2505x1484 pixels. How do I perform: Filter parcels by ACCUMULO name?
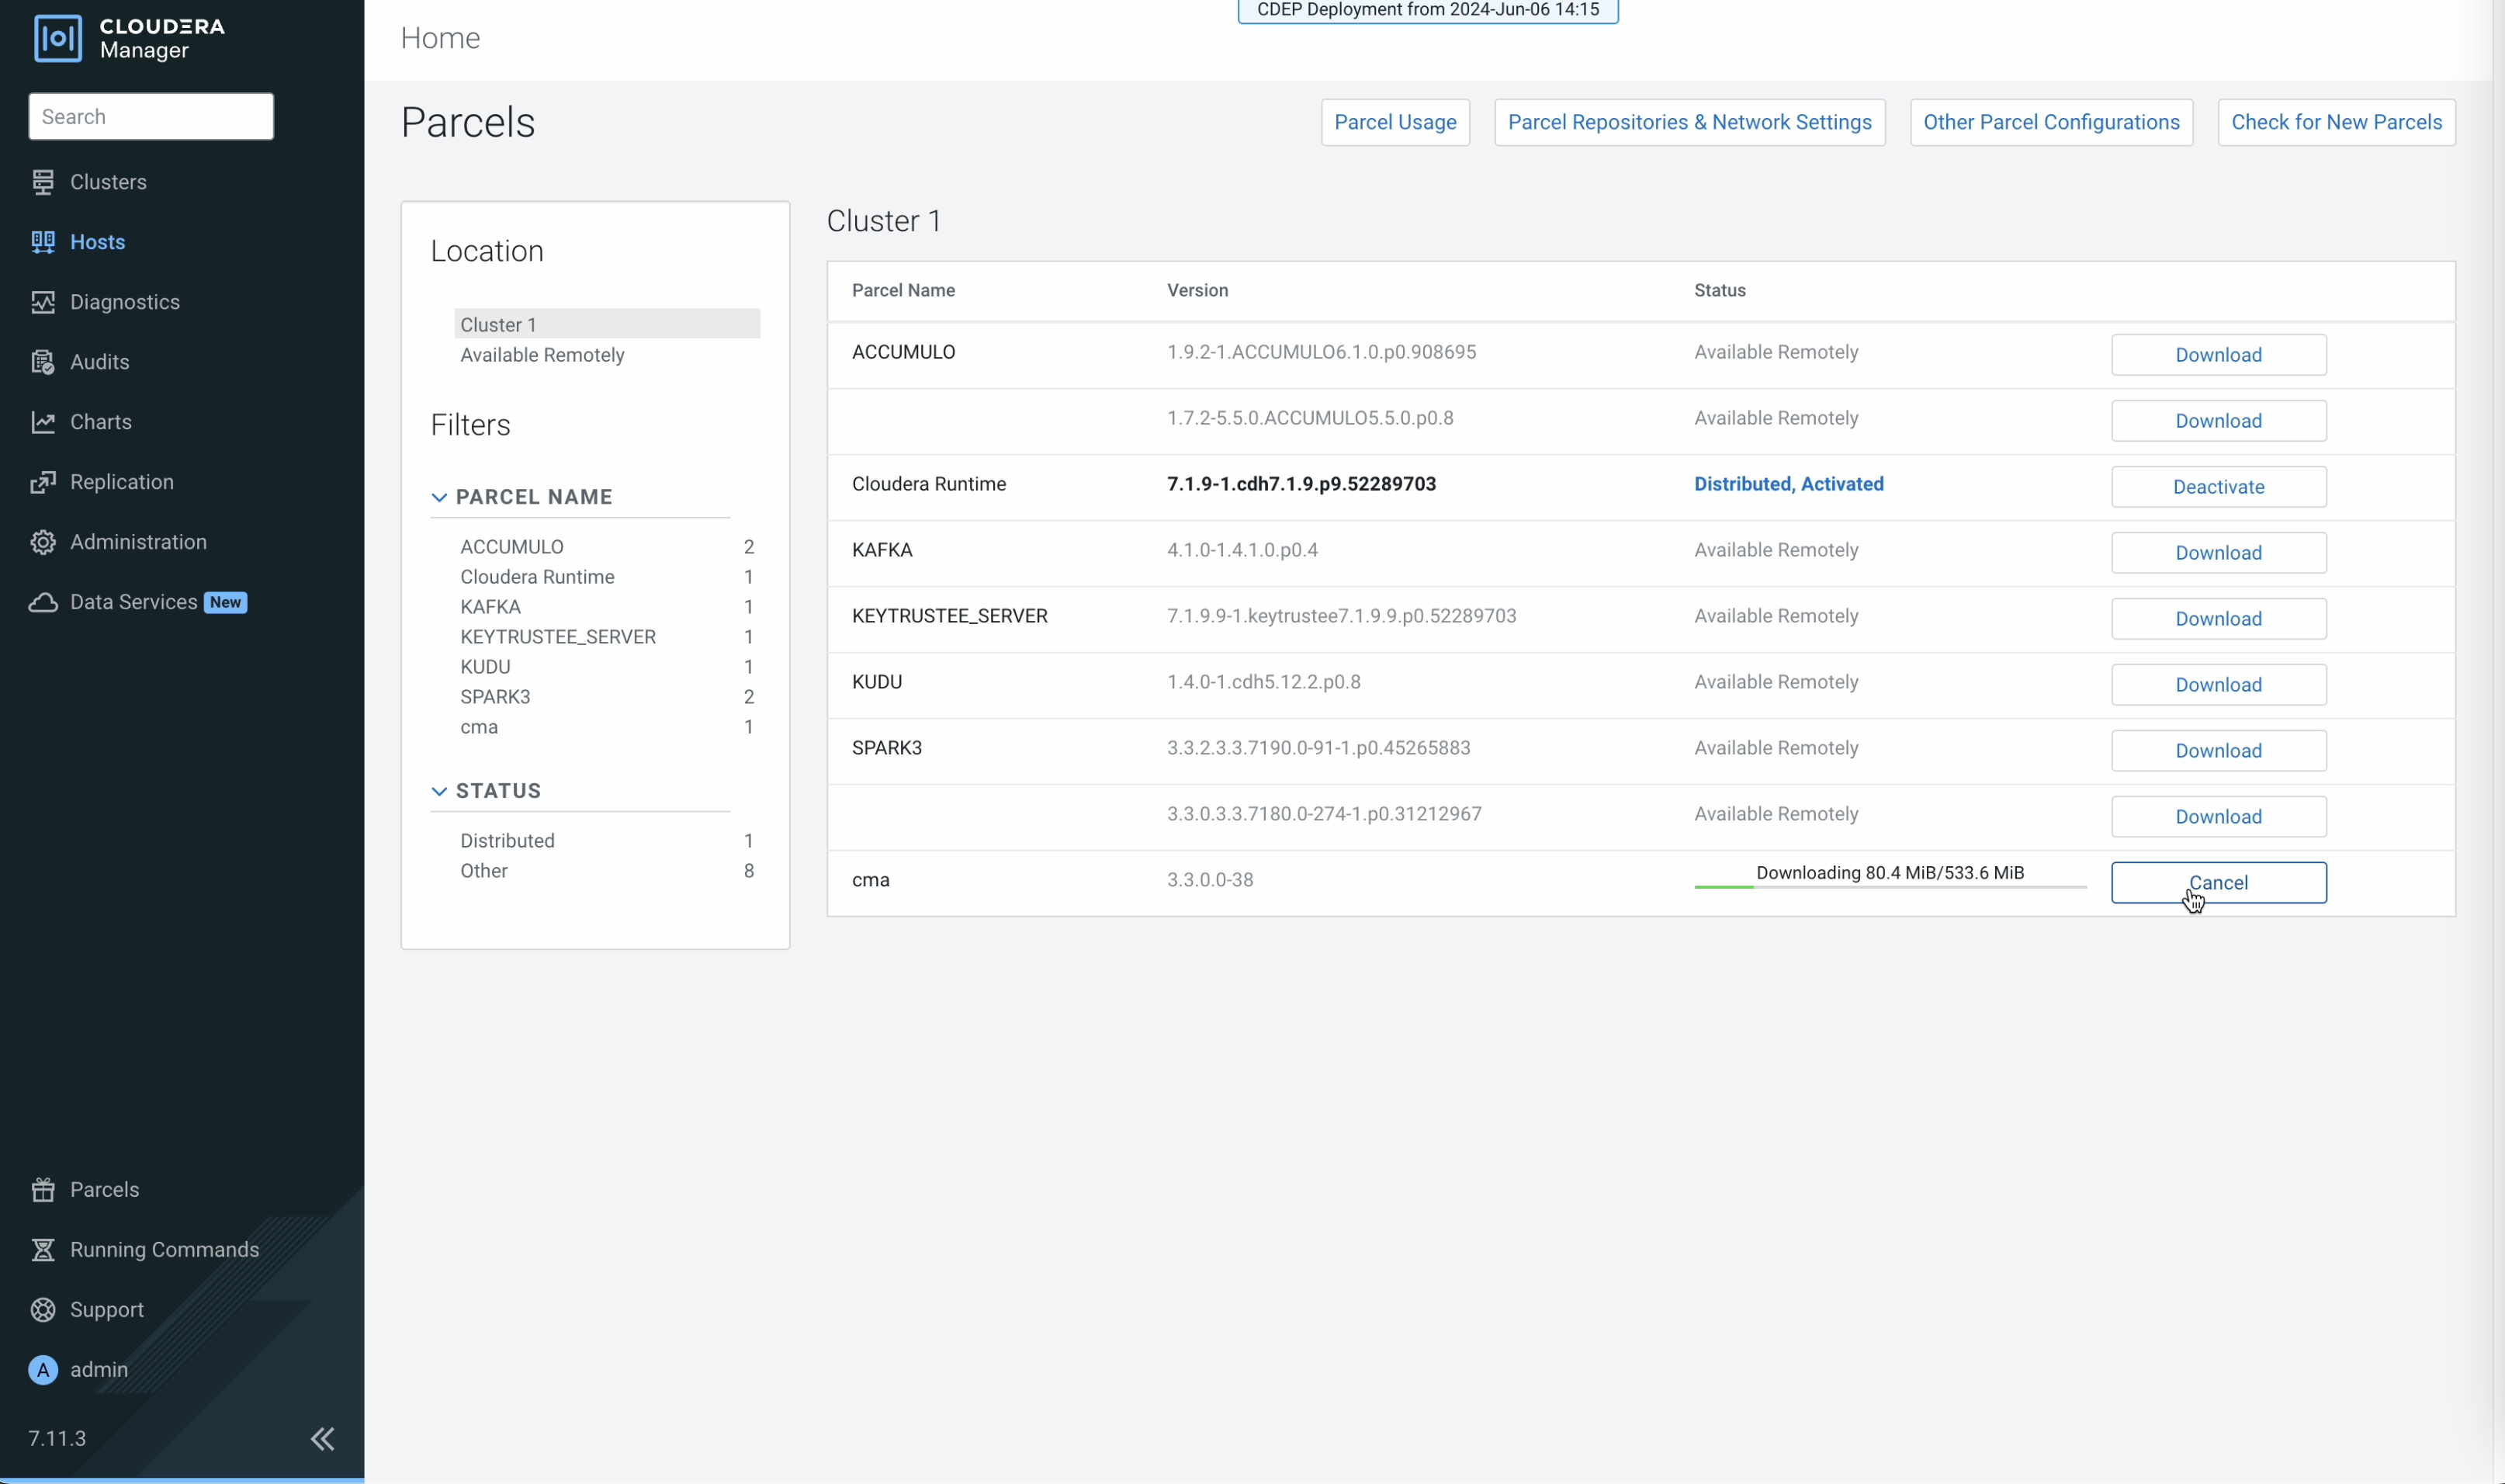pyautogui.click(x=512, y=547)
